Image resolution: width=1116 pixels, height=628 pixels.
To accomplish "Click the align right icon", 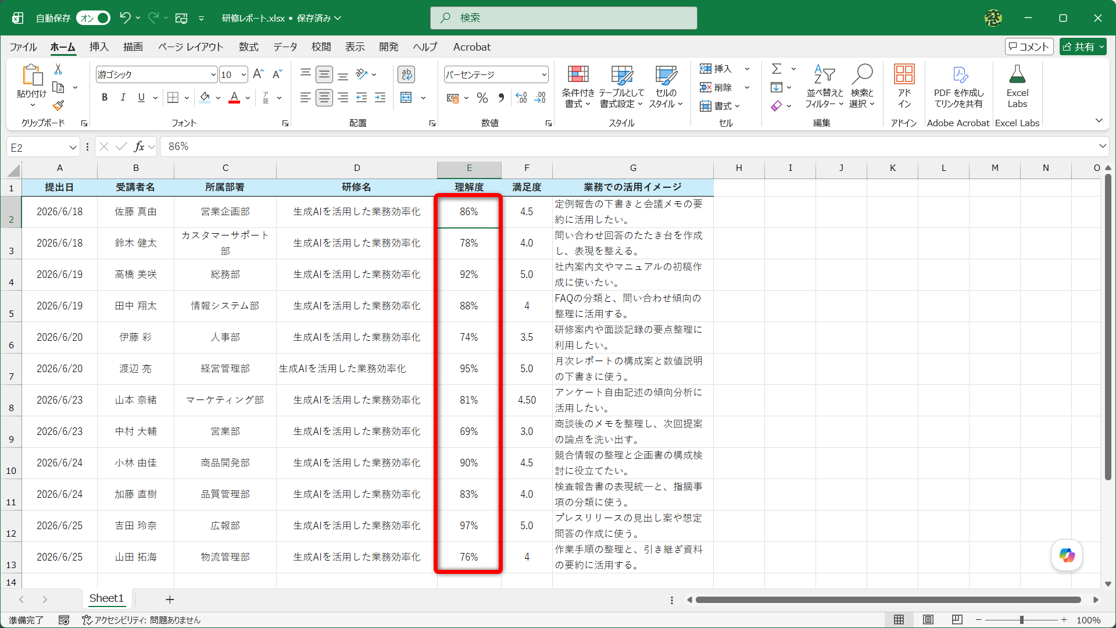I will point(343,98).
